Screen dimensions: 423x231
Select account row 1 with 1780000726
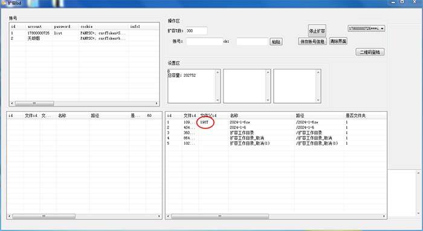(84, 33)
